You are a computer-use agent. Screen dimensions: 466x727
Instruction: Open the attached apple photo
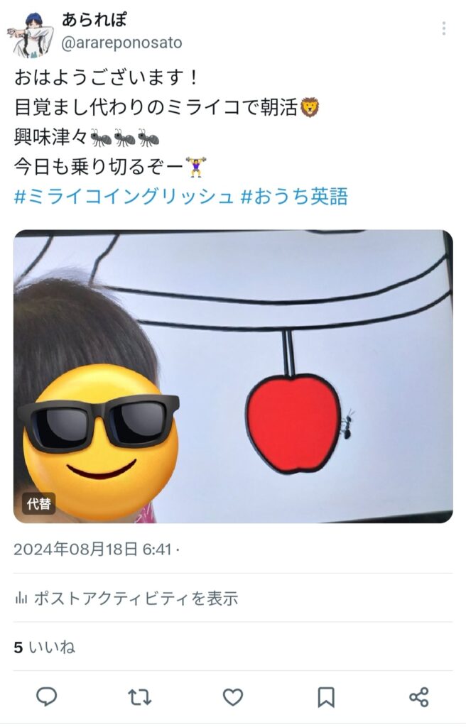[233, 376]
